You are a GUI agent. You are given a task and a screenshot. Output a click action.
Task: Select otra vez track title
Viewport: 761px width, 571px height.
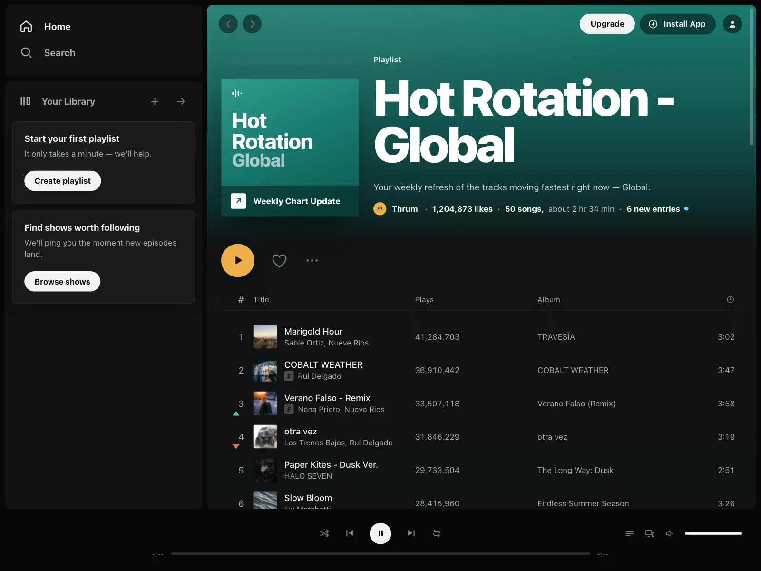(x=301, y=431)
